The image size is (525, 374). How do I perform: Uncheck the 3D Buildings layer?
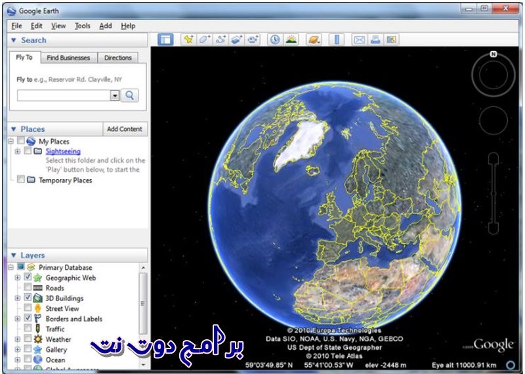(28, 297)
